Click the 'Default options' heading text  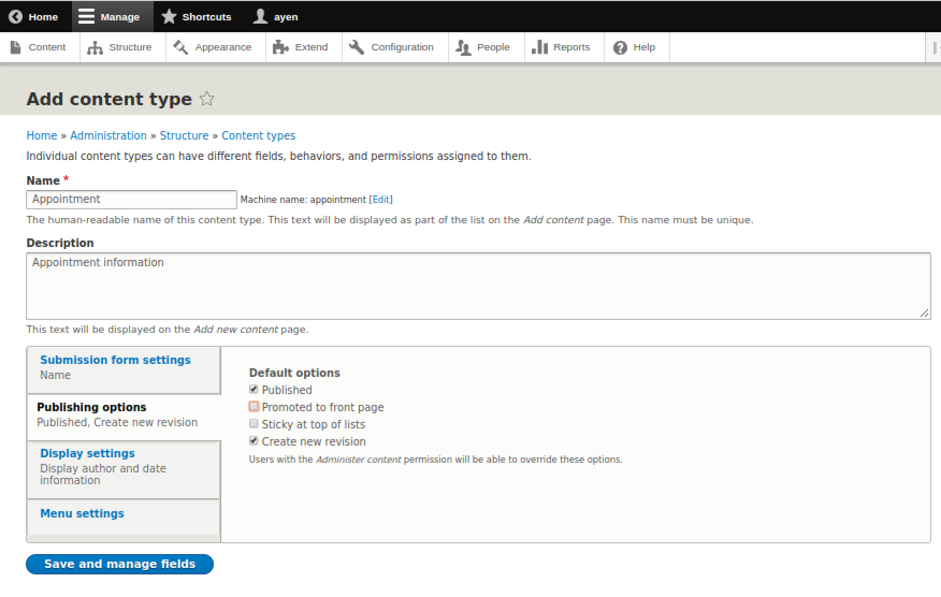pyautogui.click(x=294, y=373)
